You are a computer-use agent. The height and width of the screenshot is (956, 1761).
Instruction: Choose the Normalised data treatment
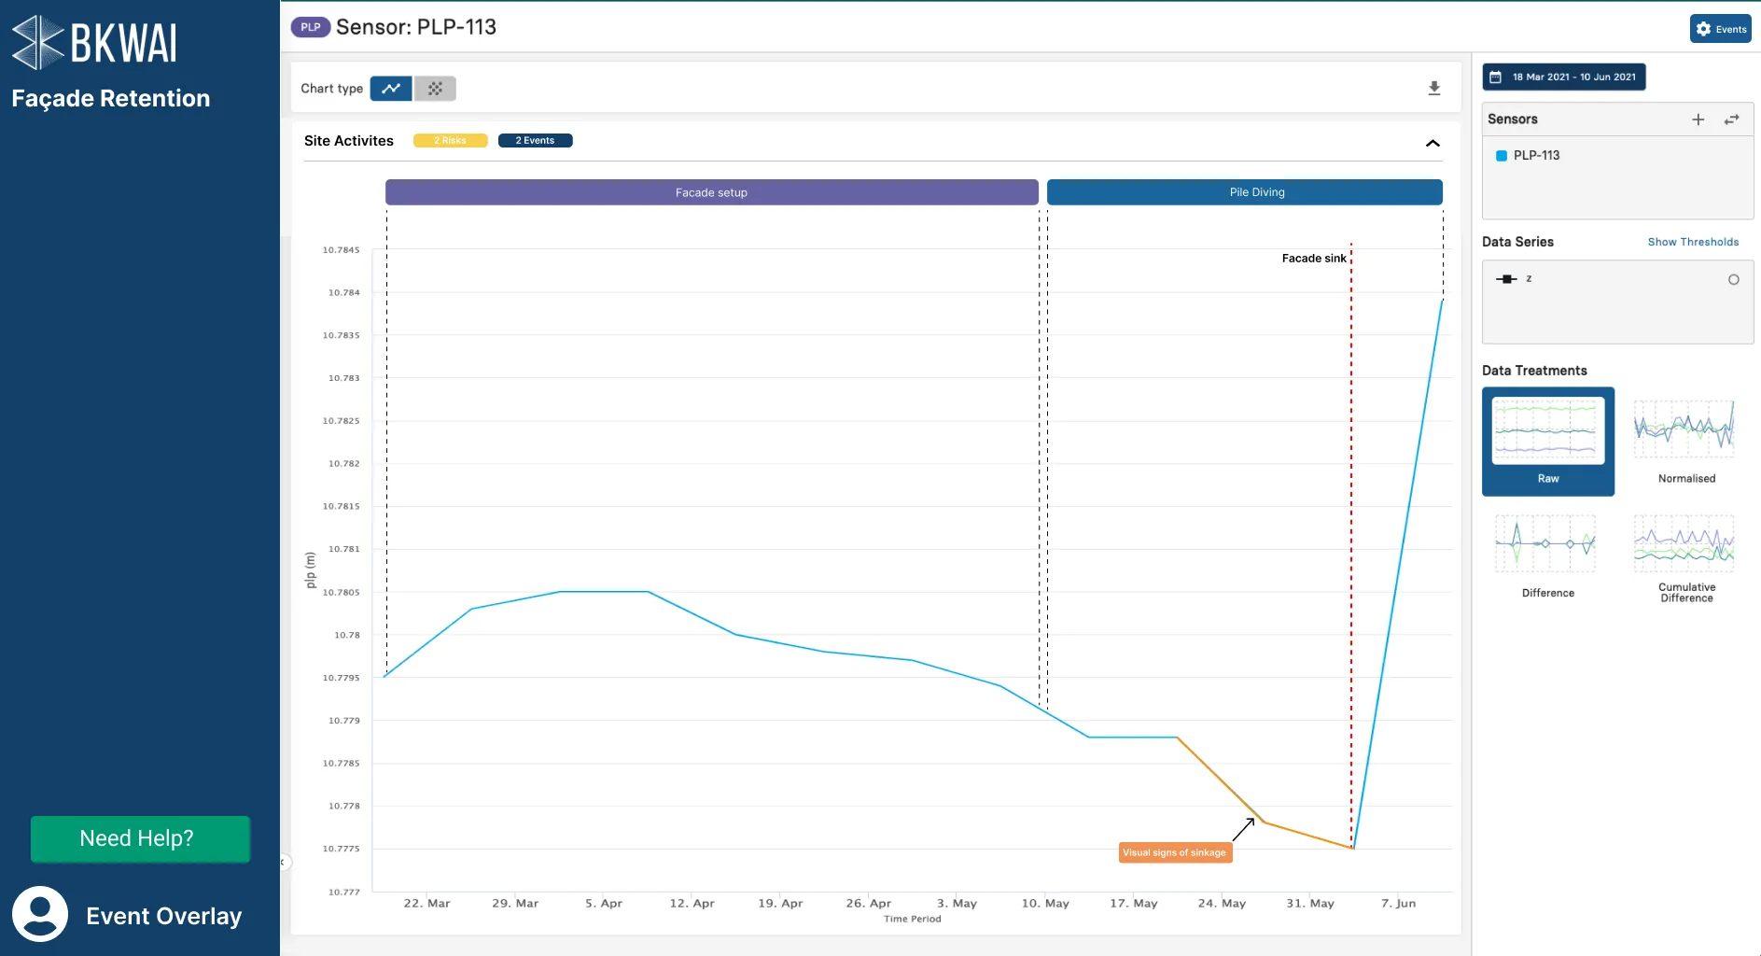tap(1686, 442)
